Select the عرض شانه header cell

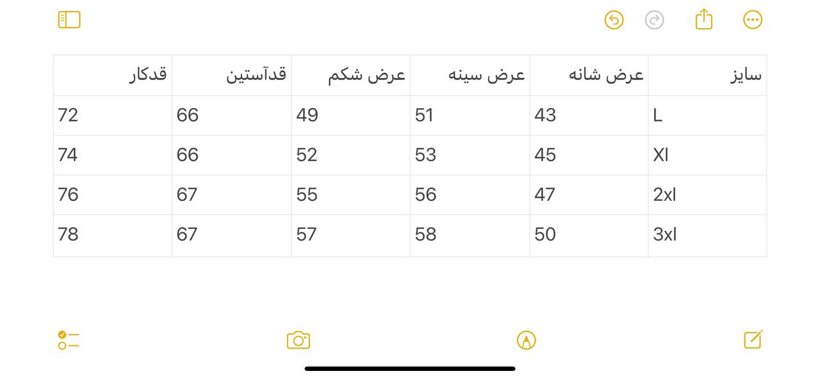coord(589,75)
